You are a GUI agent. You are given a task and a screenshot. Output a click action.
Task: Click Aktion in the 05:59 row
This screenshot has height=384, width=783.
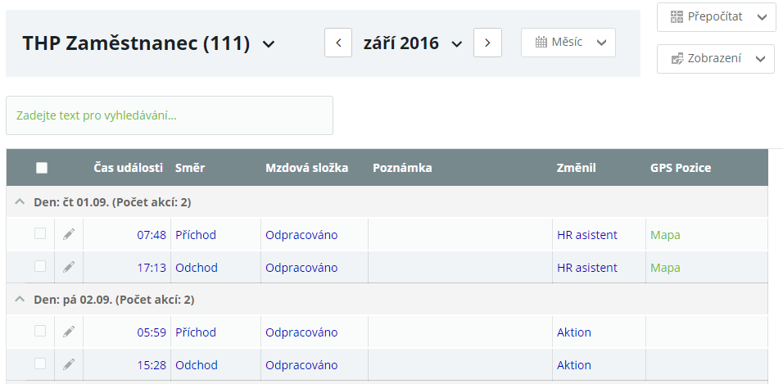574,332
